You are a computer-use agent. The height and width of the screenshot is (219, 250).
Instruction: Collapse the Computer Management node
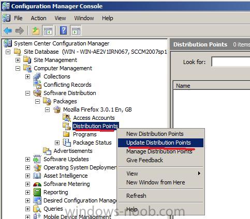18,68
